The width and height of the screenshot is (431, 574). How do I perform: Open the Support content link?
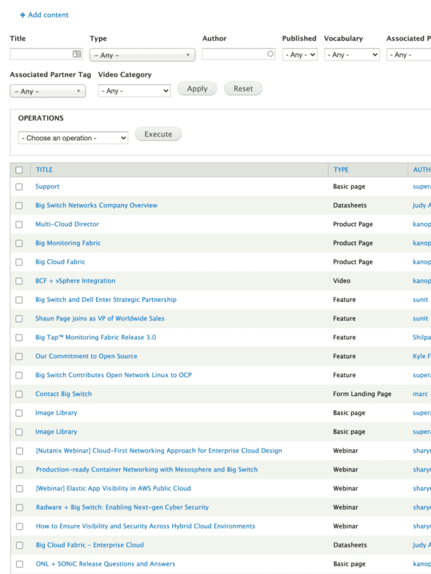[x=47, y=186]
